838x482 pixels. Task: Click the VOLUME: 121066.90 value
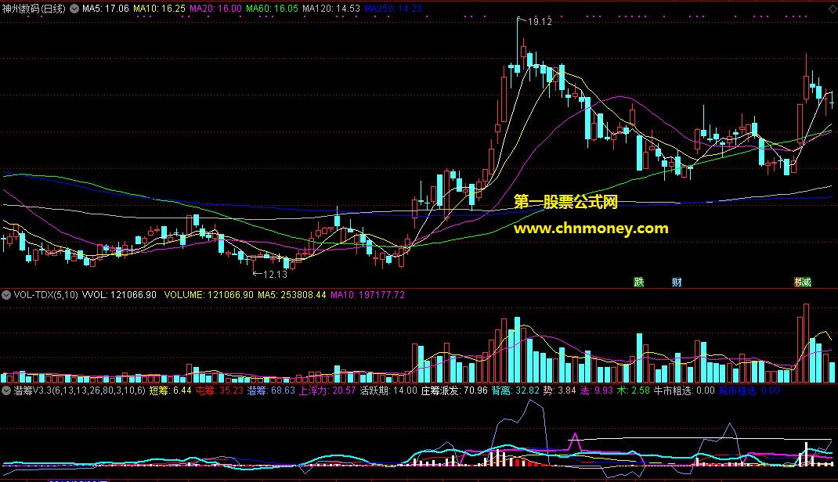pos(208,295)
